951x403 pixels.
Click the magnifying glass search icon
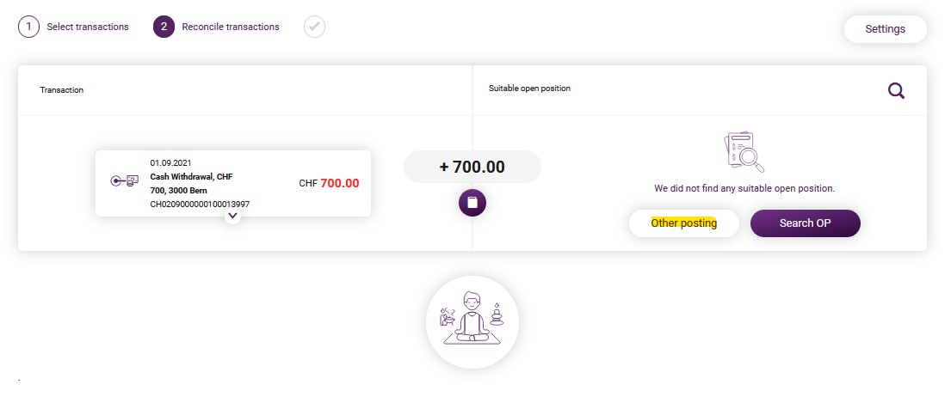click(x=897, y=91)
